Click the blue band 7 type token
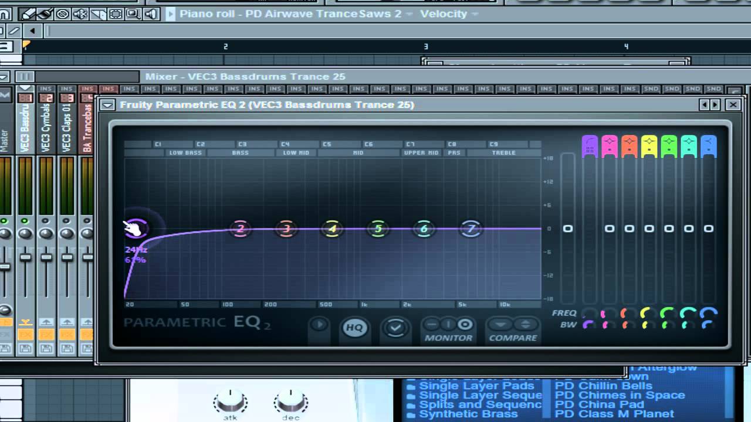The width and height of the screenshot is (751, 422). tap(709, 146)
